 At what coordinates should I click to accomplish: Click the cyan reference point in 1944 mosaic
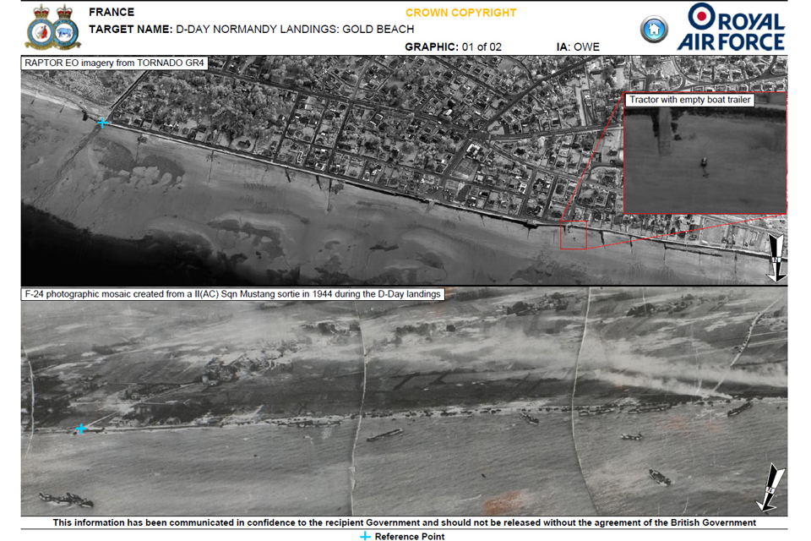[x=81, y=429]
